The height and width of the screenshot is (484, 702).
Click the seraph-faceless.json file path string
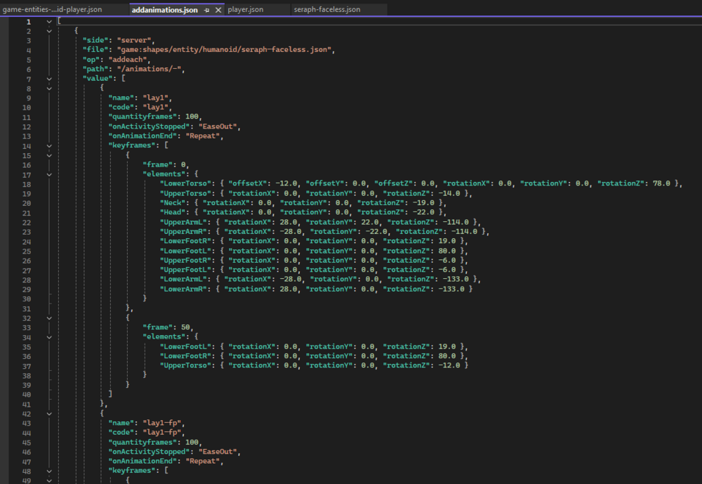click(x=225, y=51)
